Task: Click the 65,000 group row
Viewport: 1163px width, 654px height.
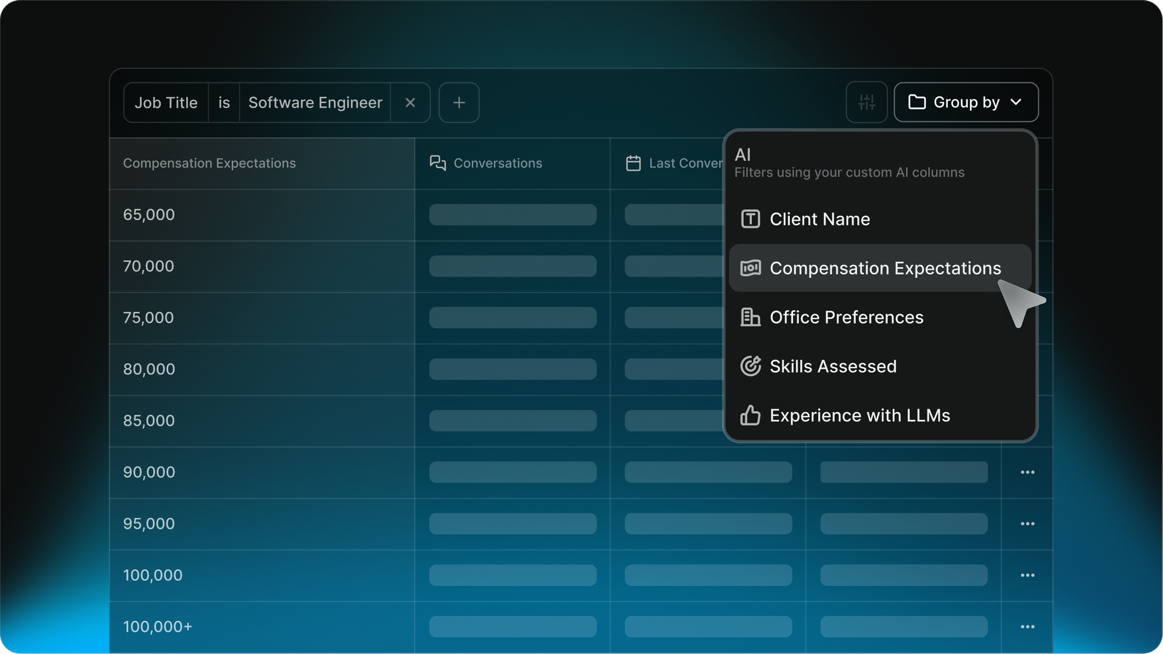Action: point(149,215)
